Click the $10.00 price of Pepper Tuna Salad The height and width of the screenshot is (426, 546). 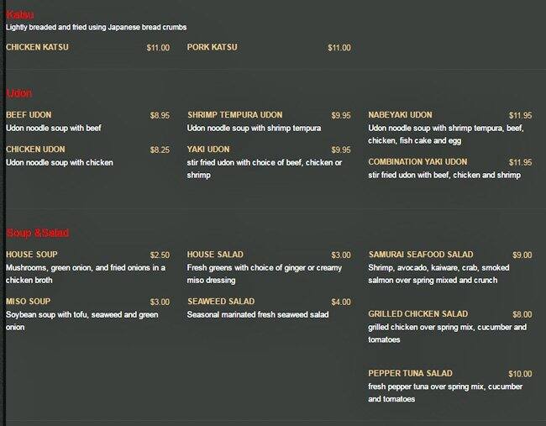pos(520,374)
